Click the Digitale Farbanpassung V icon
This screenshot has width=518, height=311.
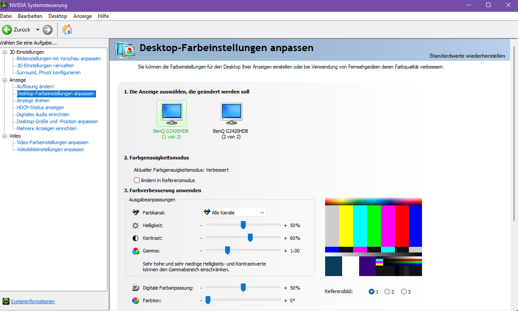point(135,288)
